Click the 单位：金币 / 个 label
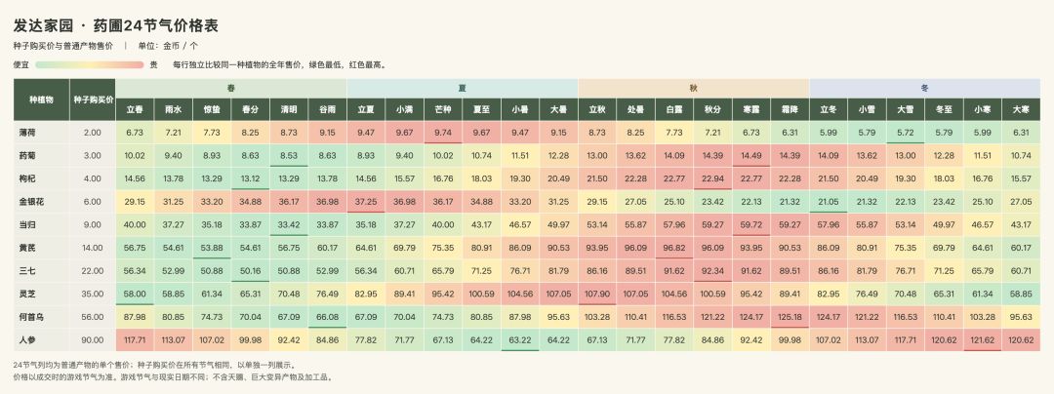The width and height of the screenshot is (1054, 394). (x=168, y=46)
